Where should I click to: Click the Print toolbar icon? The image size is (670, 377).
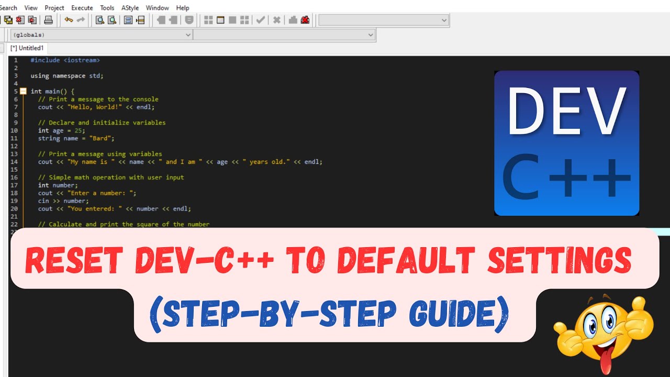click(48, 20)
